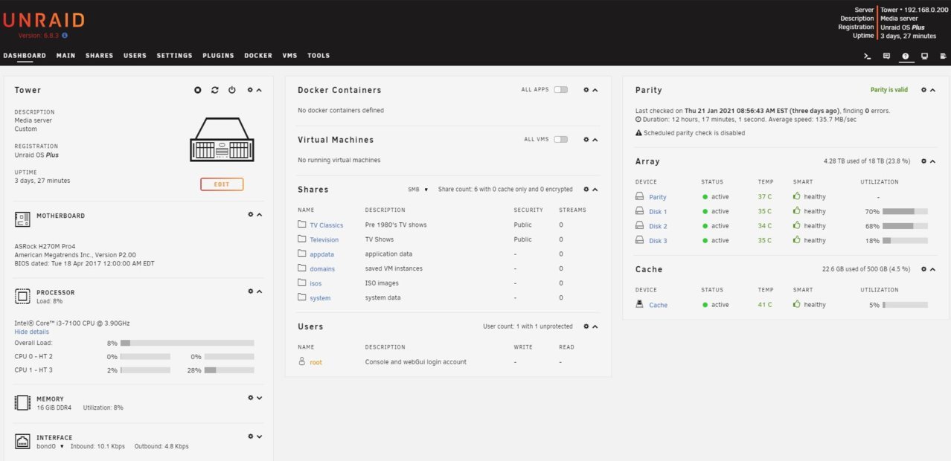Image resolution: width=951 pixels, height=461 pixels.
Task: Open the Television share link
Action: tap(324, 239)
